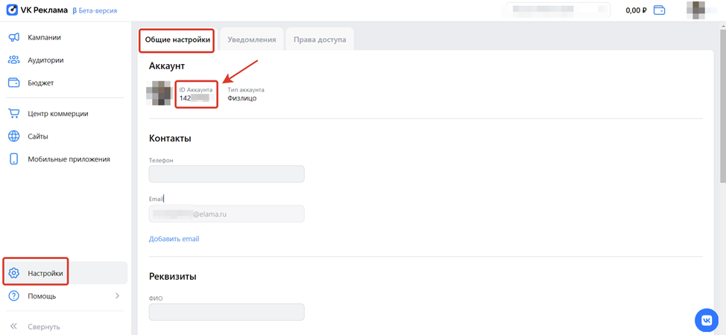Screen dimensions: 726x335
Task: Click the Email input field
Action: point(227,214)
